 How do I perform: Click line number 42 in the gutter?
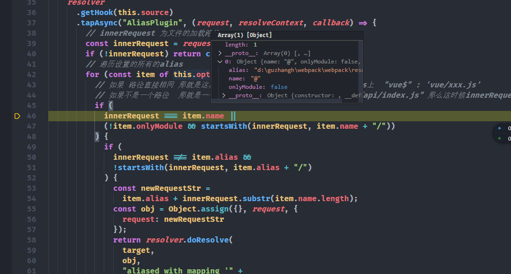pos(31,74)
